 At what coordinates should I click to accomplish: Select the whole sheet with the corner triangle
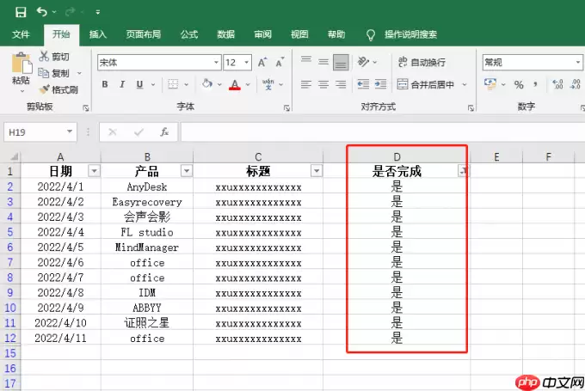(x=14, y=156)
